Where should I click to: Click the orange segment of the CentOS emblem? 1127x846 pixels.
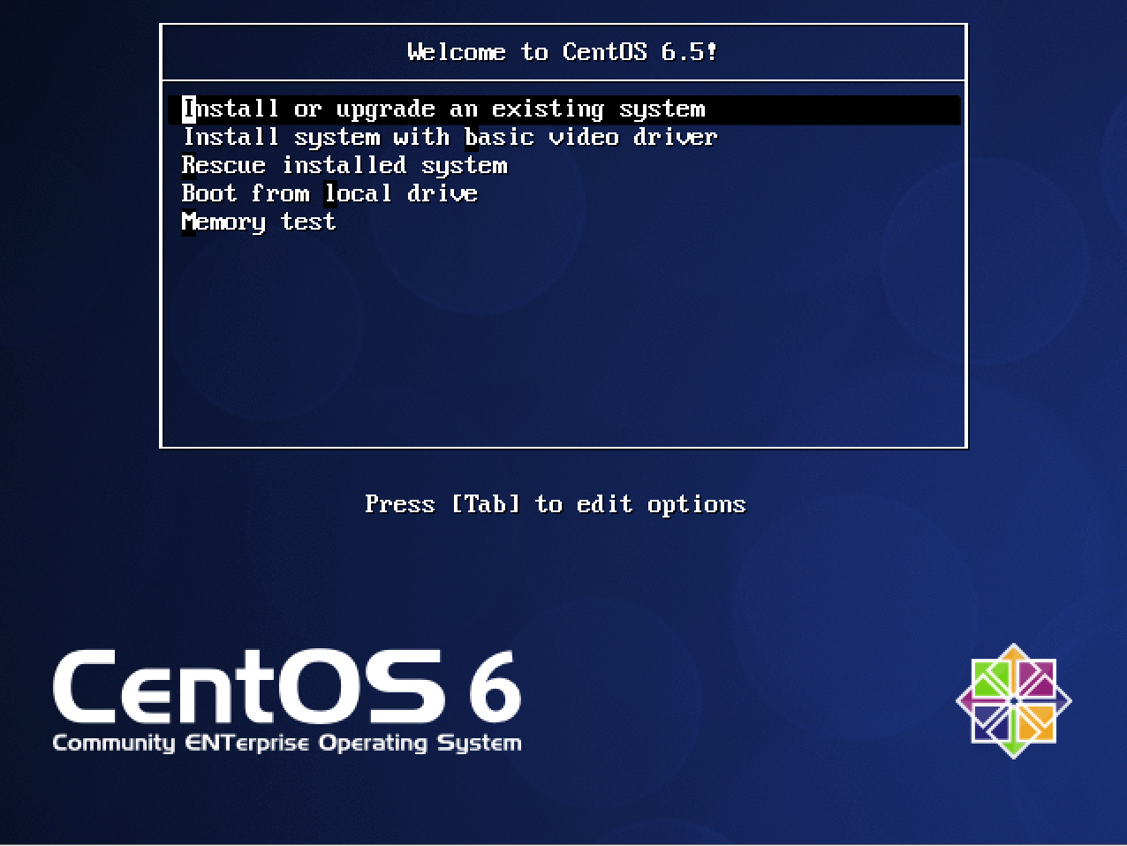click(x=1035, y=724)
